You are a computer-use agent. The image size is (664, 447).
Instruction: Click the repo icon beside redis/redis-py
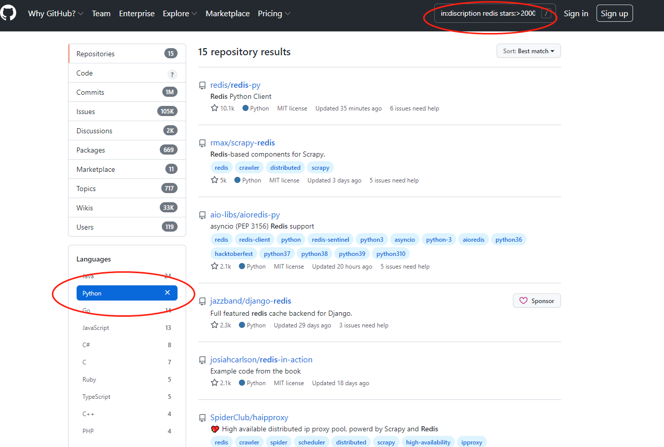click(202, 86)
